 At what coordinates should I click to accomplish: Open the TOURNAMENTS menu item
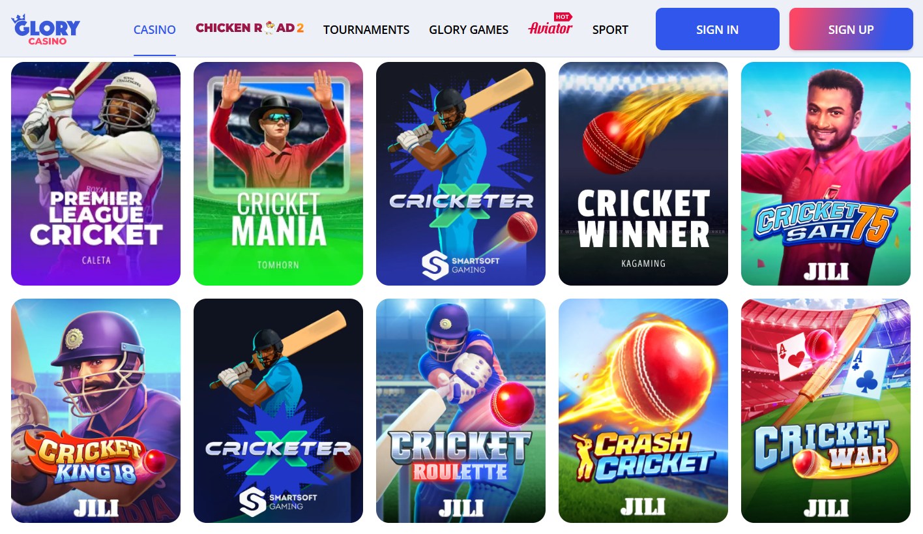point(366,29)
